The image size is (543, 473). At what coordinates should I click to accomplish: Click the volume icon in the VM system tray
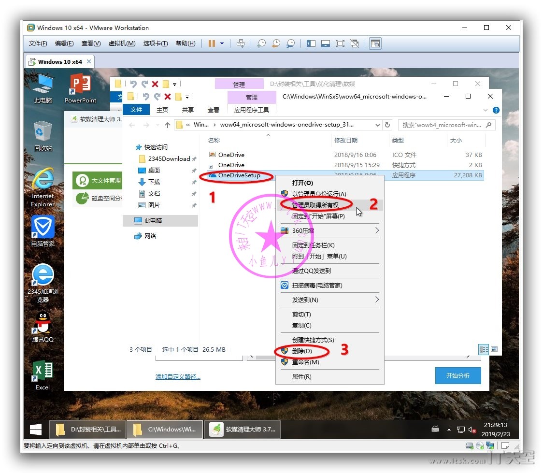click(472, 430)
